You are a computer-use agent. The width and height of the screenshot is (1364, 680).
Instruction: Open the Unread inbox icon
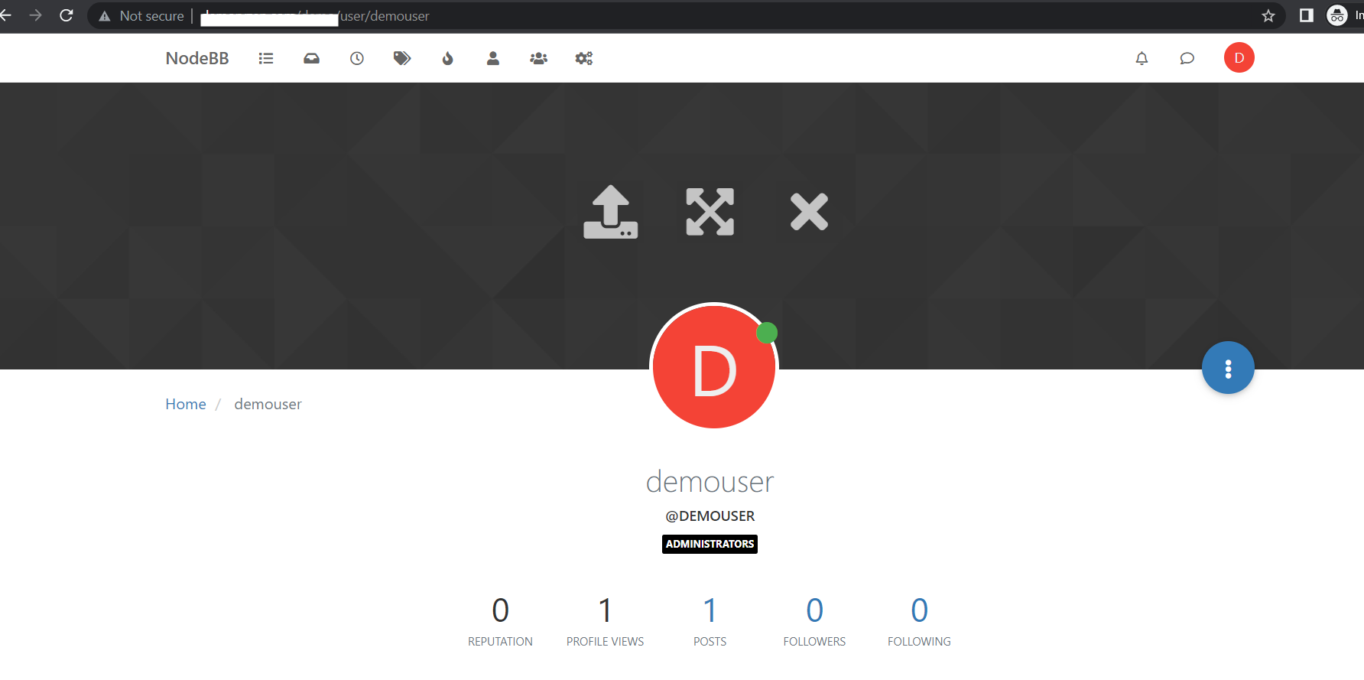tap(311, 58)
